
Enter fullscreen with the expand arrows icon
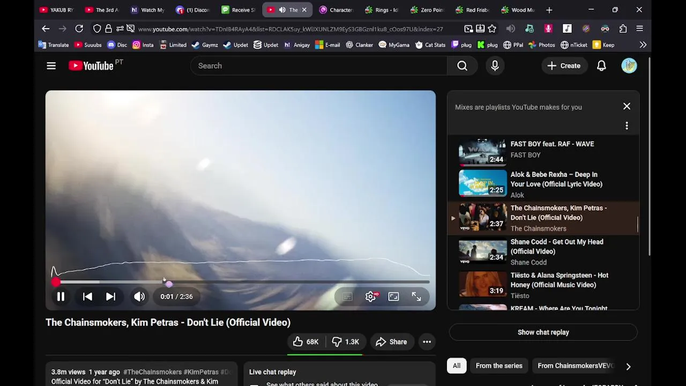point(416,296)
